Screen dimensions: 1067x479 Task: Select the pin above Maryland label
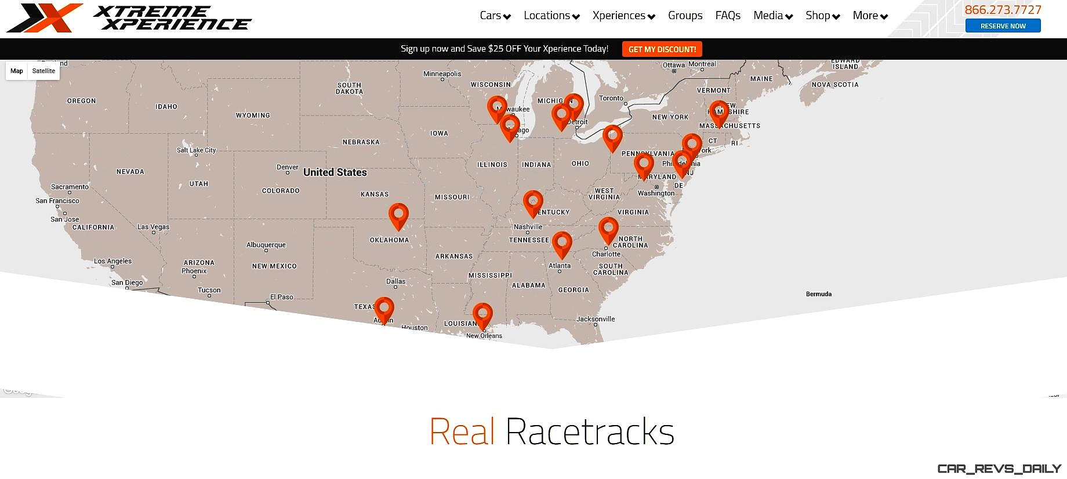[644, 166]
